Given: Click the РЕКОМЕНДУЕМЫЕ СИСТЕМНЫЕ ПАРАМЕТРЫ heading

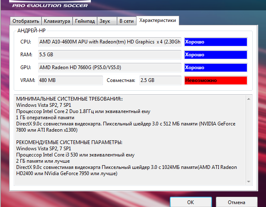Looking at the screenshot, I should (x=69, y=142).
